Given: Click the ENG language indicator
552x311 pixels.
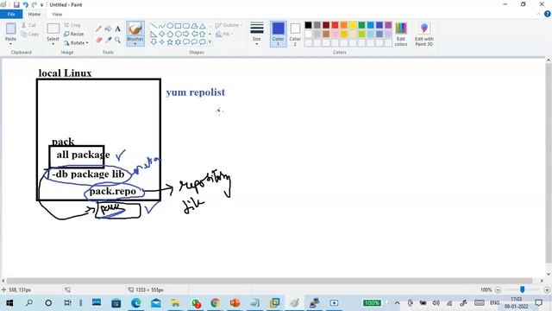Looking at the screenshot, I should tap(494, 303).
